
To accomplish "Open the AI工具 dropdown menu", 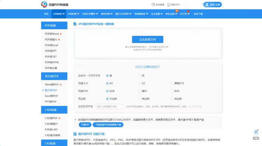I will pyautogui.click(x=184, y=14).
